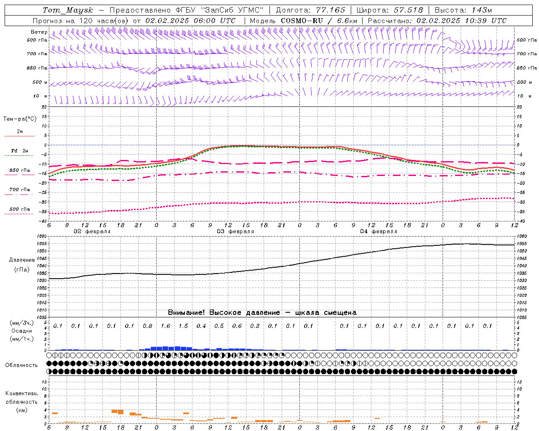
Task: Select the precipitation value 1.6
Action: click(165, 326)
